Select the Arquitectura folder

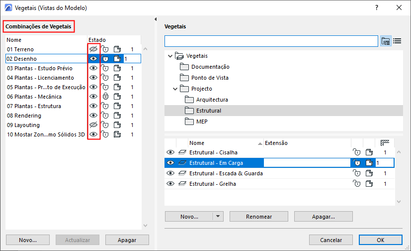pos(212,100)
